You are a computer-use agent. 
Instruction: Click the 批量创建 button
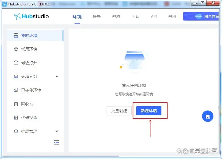(119, 111)
